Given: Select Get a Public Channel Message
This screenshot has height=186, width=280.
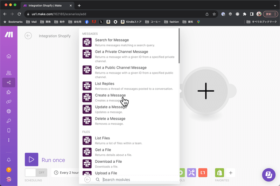Looking at the screenshot, I should (x=129, y=72).
